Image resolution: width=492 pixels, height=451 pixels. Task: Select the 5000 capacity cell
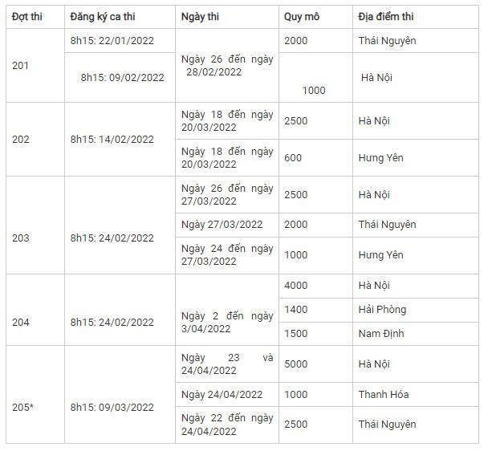(295, 364)
